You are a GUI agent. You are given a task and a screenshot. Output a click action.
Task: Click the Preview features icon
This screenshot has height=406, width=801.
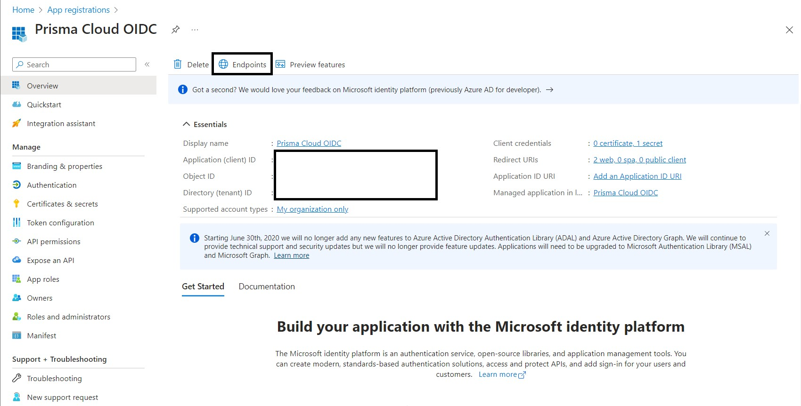(280, 64)
